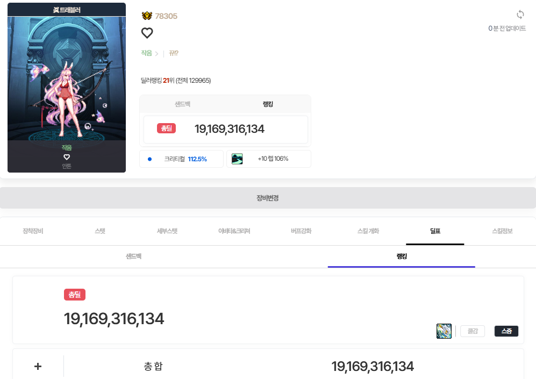Click the character portrait image

(x=67, y=78)
